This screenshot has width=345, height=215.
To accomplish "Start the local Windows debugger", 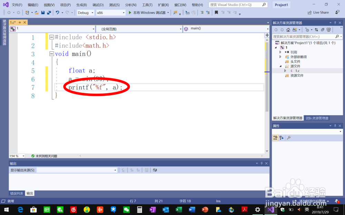I will coord(147,13).
